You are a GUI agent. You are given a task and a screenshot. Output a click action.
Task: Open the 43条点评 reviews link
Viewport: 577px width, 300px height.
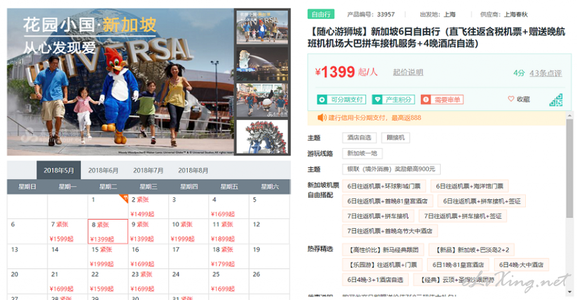pyautogui.click(x=545, y=73)
